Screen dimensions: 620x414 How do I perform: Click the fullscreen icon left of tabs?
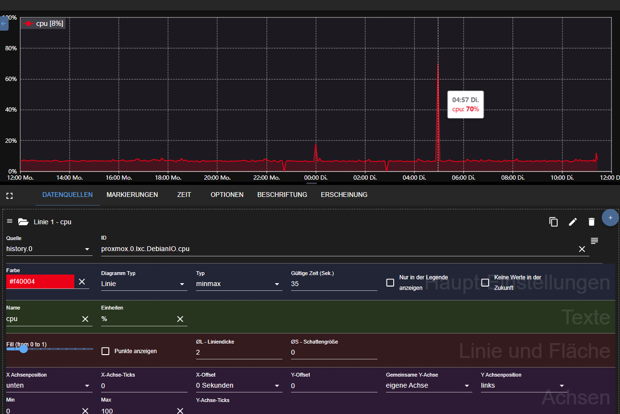(x=9, y=195)
